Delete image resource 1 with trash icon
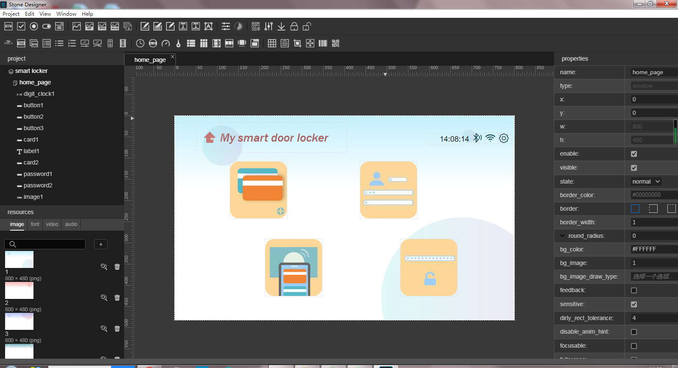The height and width of the screenshot is (368, 678). [x=117, y=267]
